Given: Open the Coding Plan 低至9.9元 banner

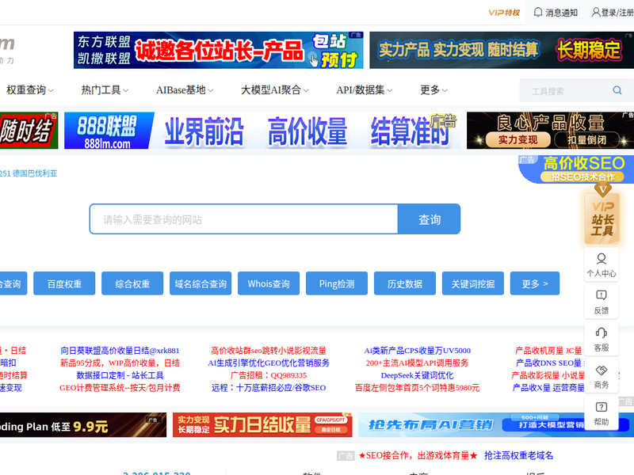Looking at the screenshot, I should point(83,424).
